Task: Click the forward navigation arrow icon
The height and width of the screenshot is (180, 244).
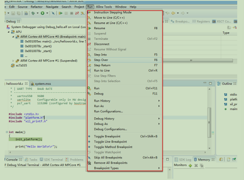Action: tap(183, 13)
